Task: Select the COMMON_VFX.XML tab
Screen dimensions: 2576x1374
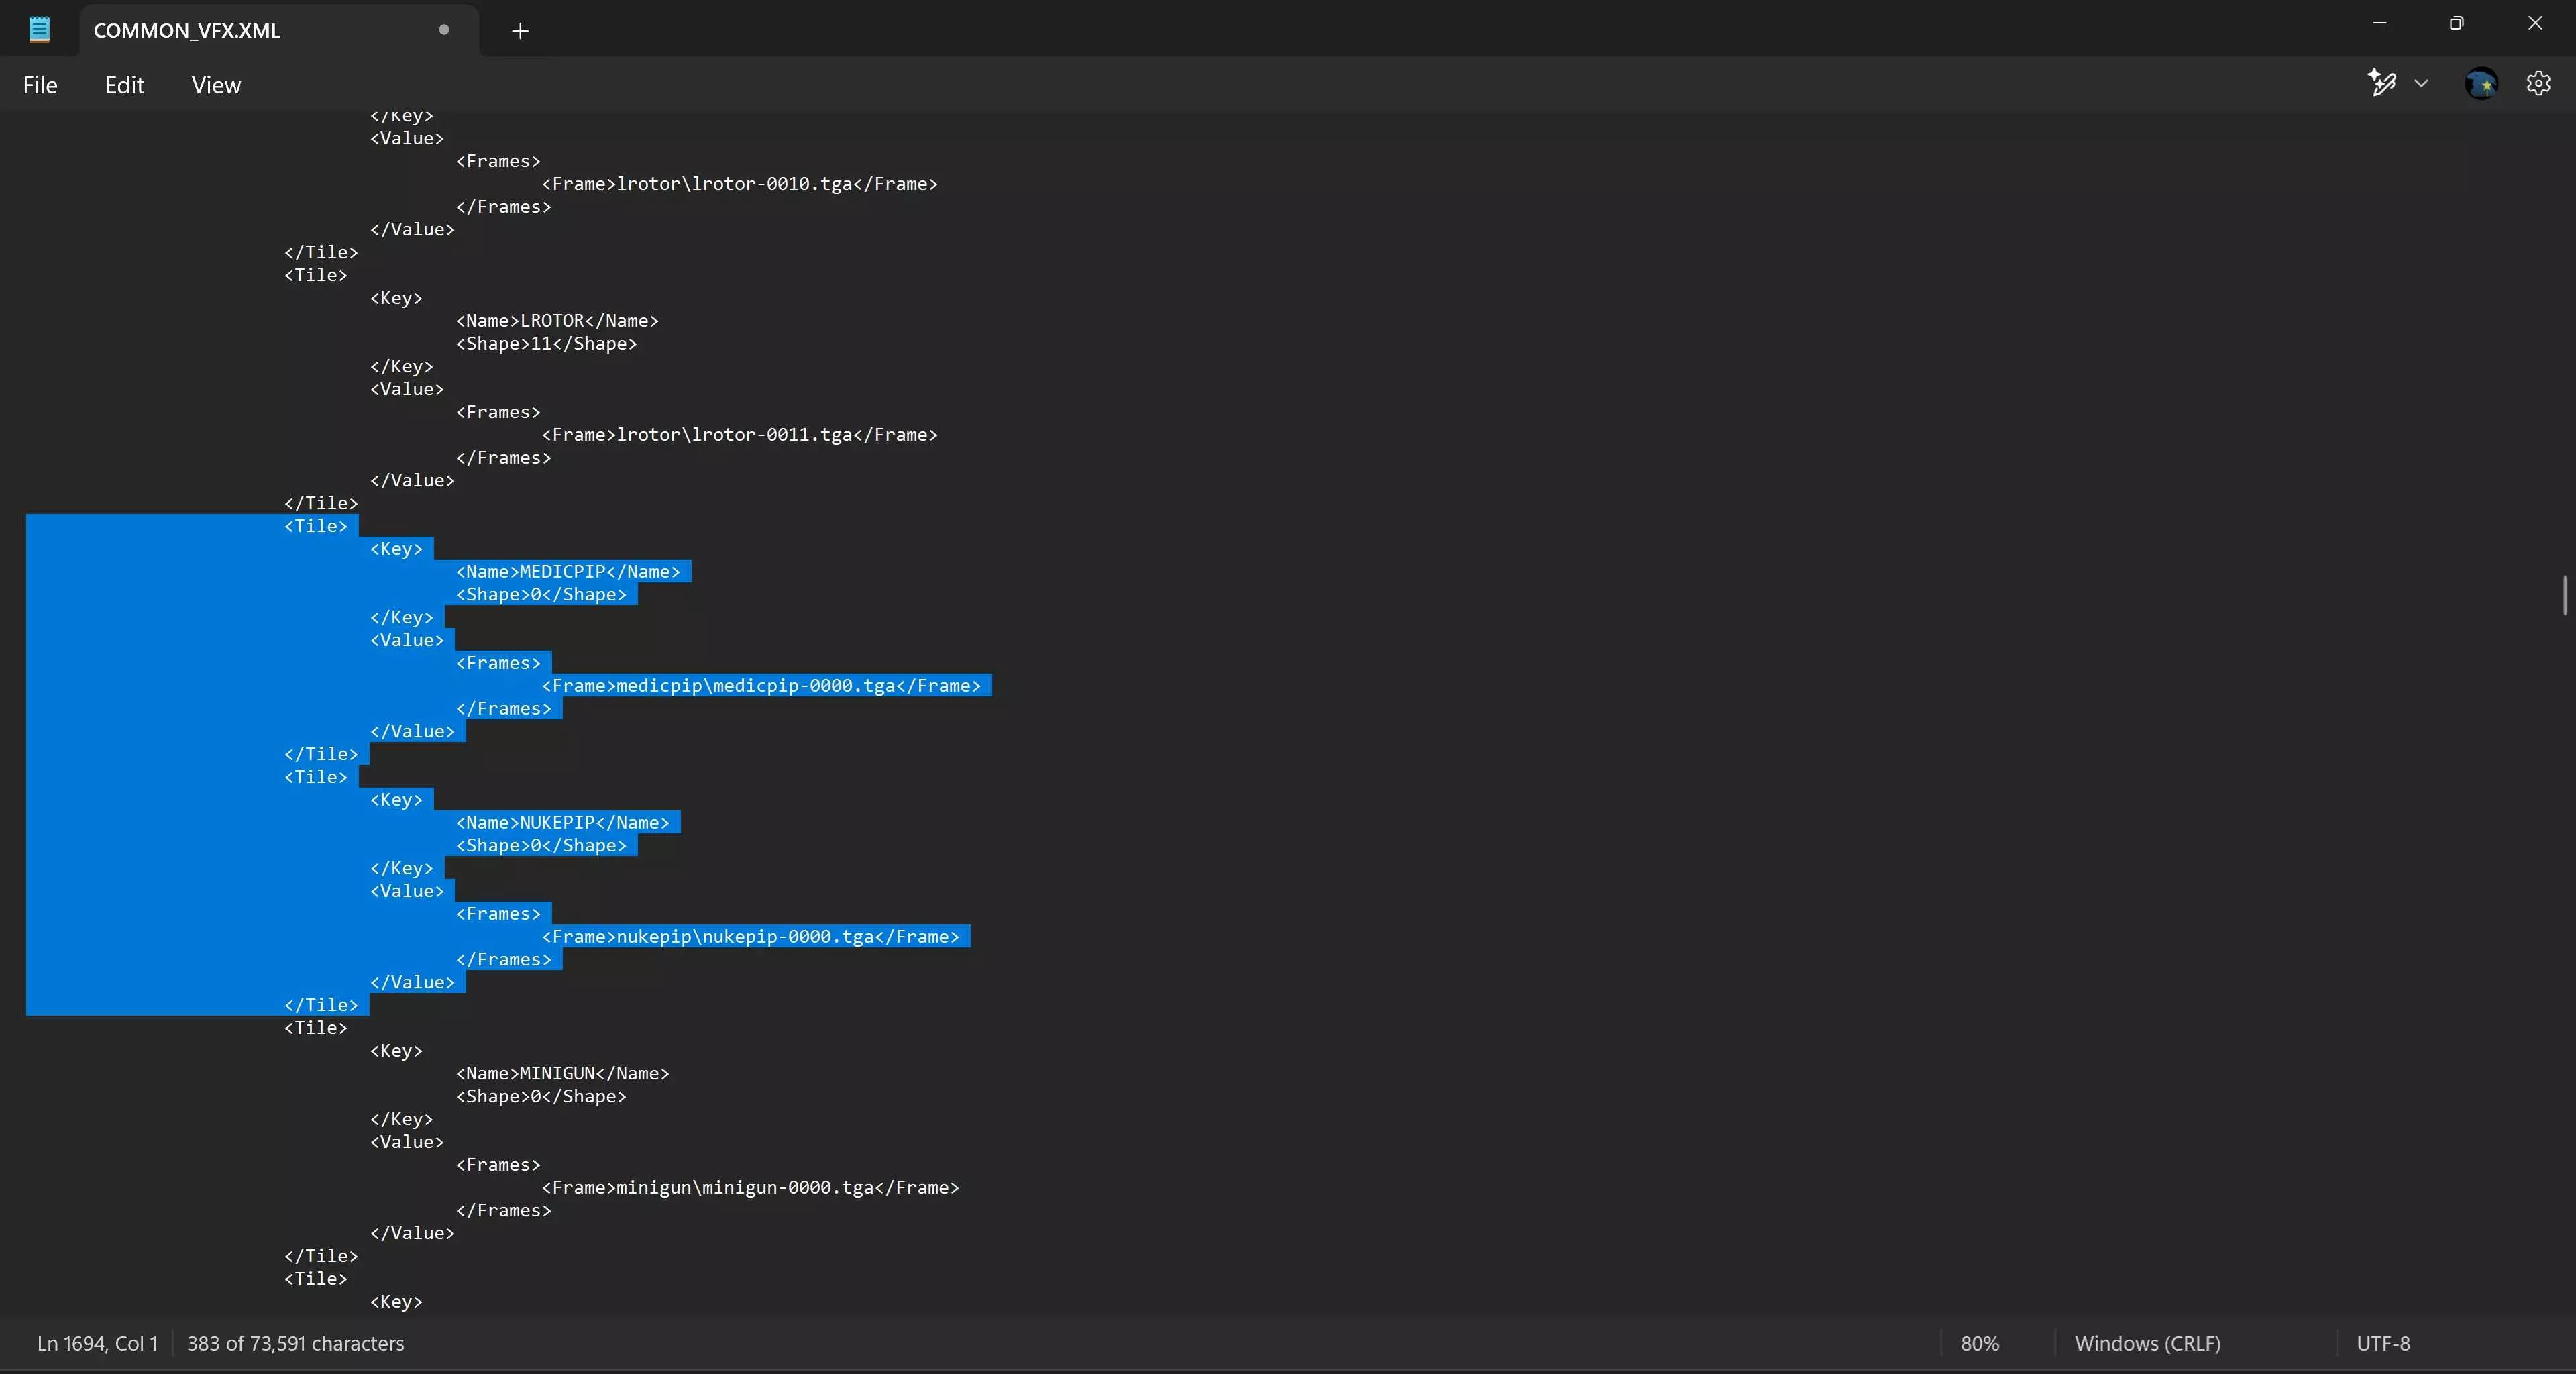Action: click(x=187, y=30)
